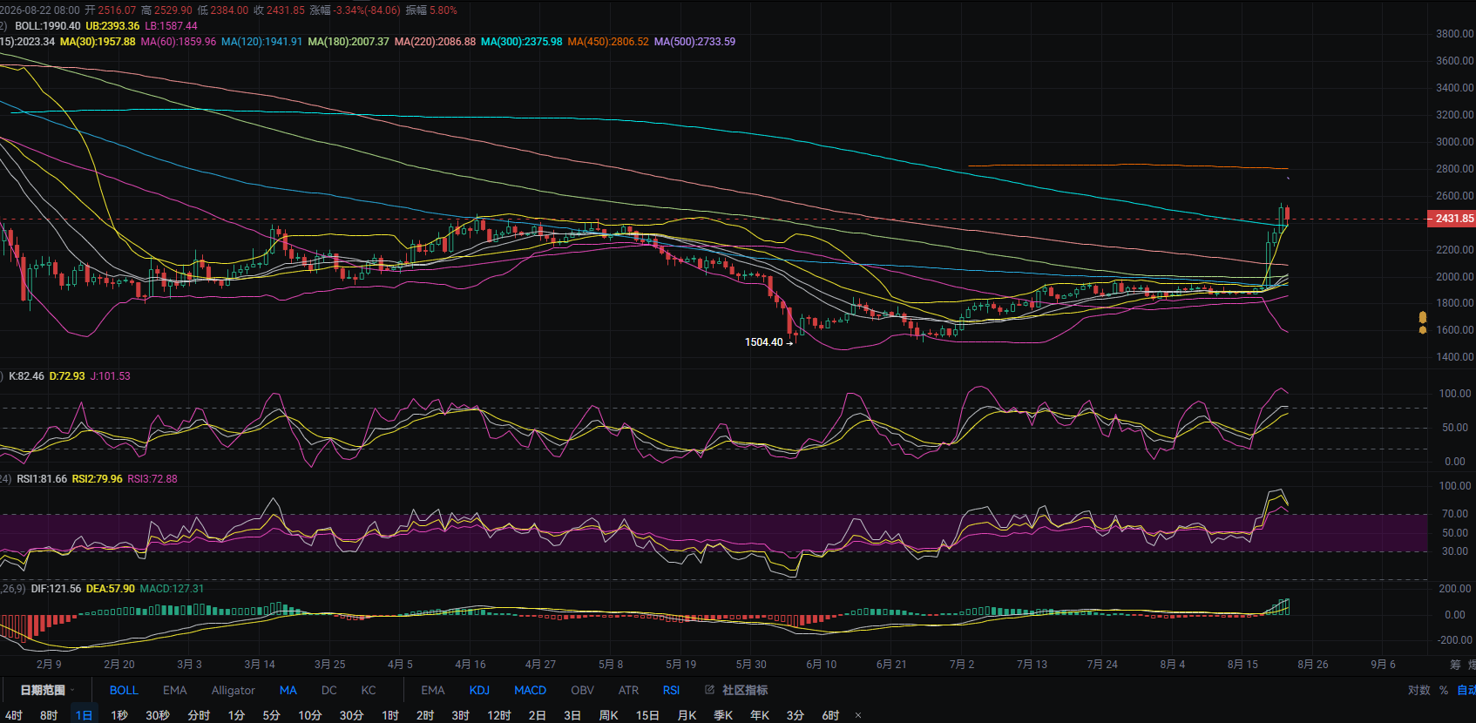This screenshot has height=723, width=1476.
Task: Select the 1日 daily timeframe tab
Action: 84,715
